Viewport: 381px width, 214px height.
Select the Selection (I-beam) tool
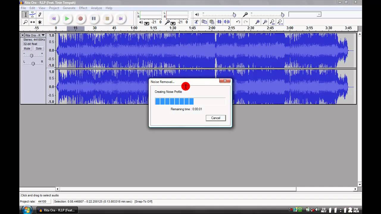point(26,15)
